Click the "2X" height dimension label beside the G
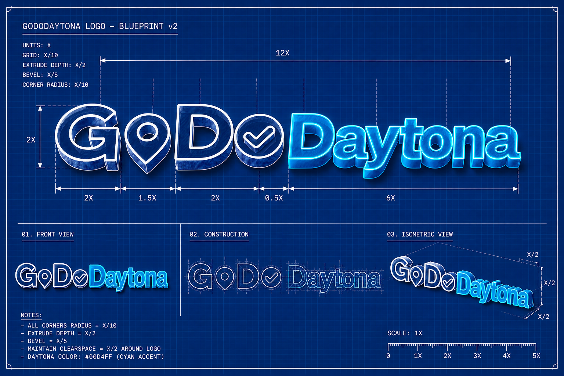Image resolution: width=564 pixels, height=376 pixels. [x=31, y=140]
